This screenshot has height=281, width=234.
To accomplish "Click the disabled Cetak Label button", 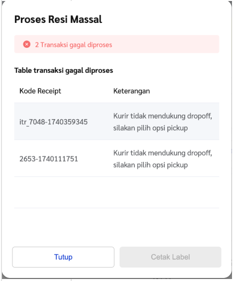I will tap(170, 257).
